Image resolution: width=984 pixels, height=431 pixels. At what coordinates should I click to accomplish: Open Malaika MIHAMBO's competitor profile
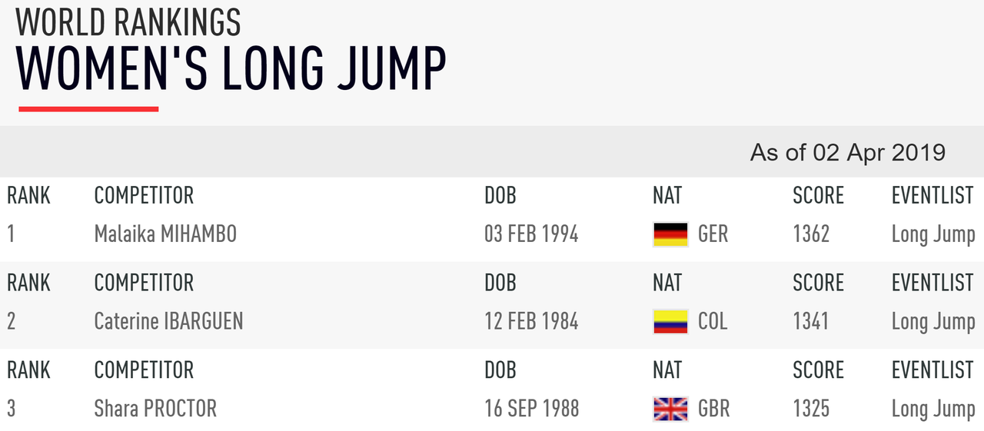(165, 234)
